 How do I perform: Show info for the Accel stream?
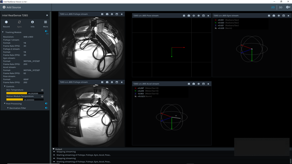tap(198, 84)
